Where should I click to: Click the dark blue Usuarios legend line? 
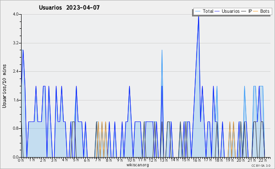tap(217, 11)
